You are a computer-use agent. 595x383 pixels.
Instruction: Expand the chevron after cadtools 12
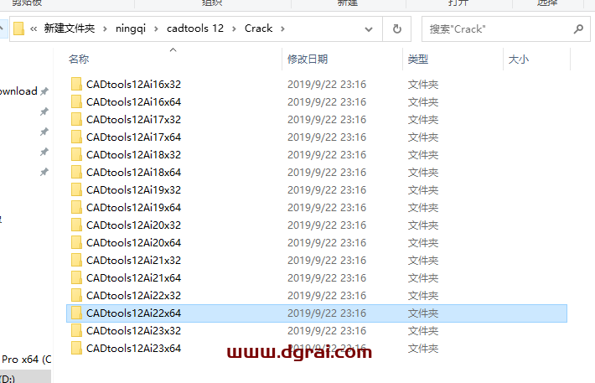234,28
